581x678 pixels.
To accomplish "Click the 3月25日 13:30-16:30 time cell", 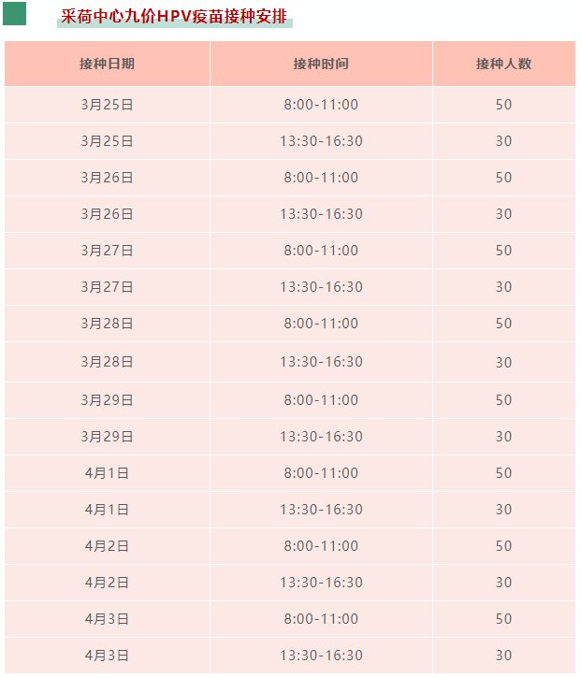I will coord(321,141).
